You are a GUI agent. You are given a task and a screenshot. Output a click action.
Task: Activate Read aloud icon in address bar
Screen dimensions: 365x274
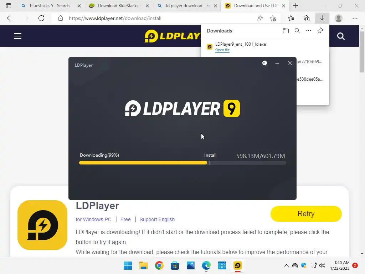pos(260,18)
